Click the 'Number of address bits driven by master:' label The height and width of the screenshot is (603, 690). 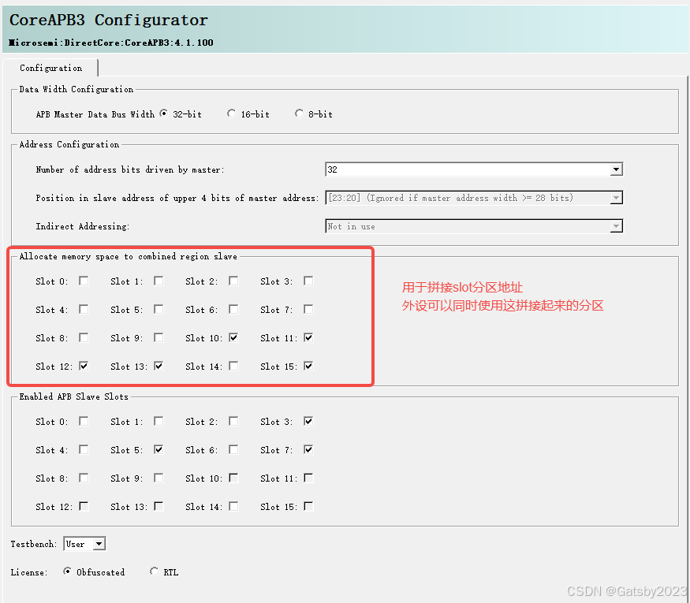coord(130,169)
